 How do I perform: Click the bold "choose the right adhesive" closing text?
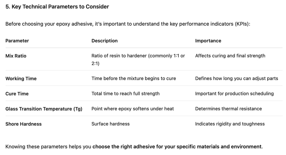click(177, 147)
